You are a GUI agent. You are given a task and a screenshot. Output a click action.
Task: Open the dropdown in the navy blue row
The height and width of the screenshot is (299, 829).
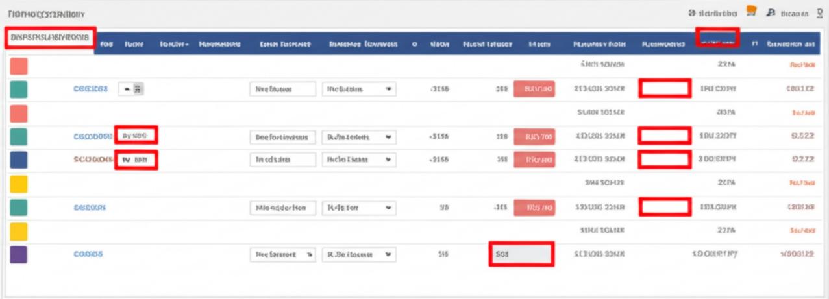pos(358,160)
